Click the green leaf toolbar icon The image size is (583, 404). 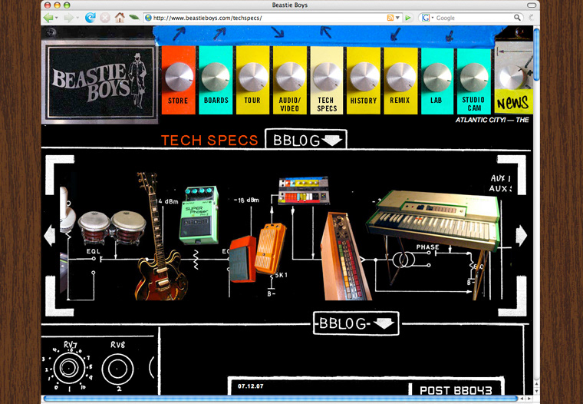(133, 17)
